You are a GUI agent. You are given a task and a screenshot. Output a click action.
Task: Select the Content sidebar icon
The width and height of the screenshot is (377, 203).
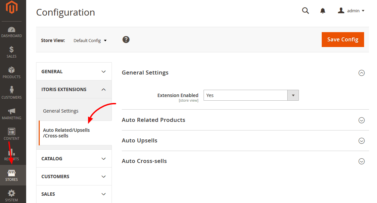click(x=12, y=133)
